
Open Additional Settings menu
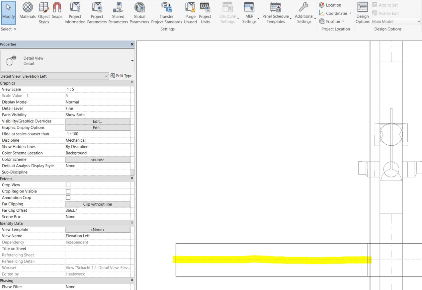(305, 13)
